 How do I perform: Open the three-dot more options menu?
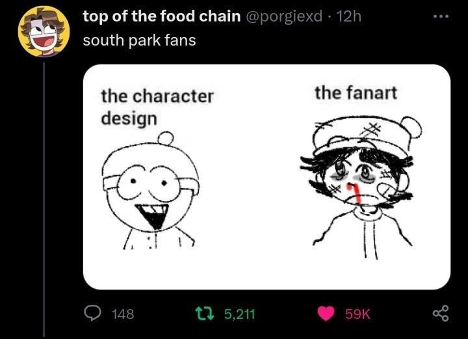point(441,16)
